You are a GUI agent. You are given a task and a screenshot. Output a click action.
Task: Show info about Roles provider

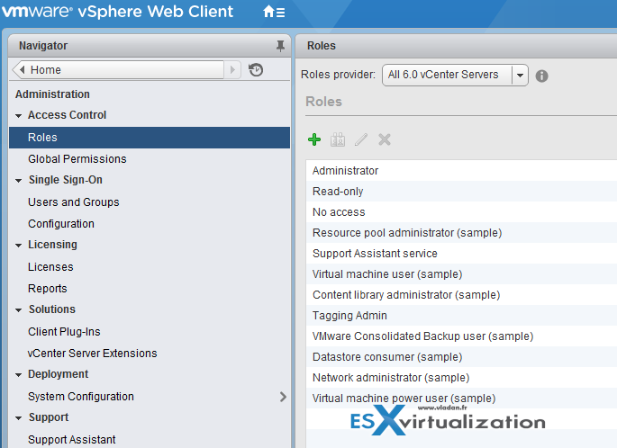click(x=542, y=76)
